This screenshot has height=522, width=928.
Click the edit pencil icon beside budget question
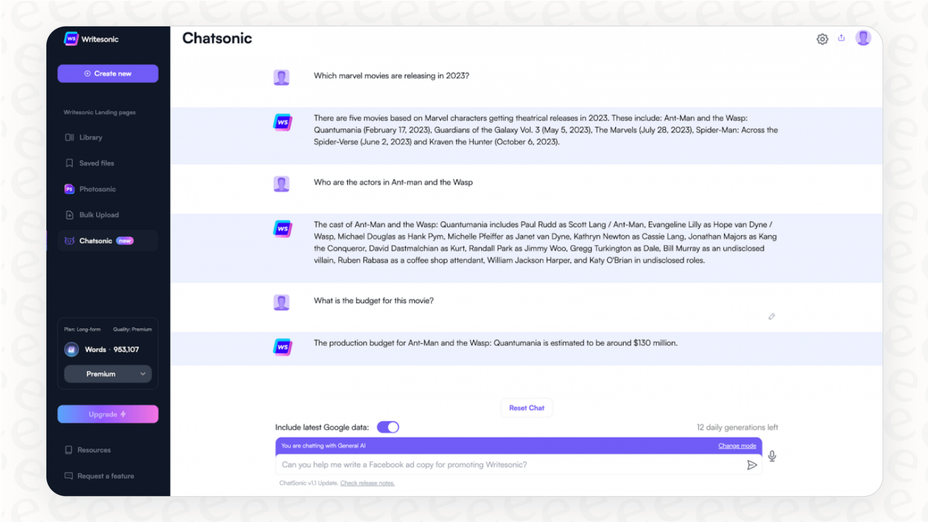click(772, 317)
